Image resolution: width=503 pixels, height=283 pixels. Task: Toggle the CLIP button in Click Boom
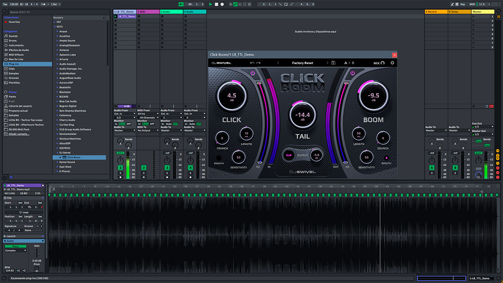coord(288,155)
